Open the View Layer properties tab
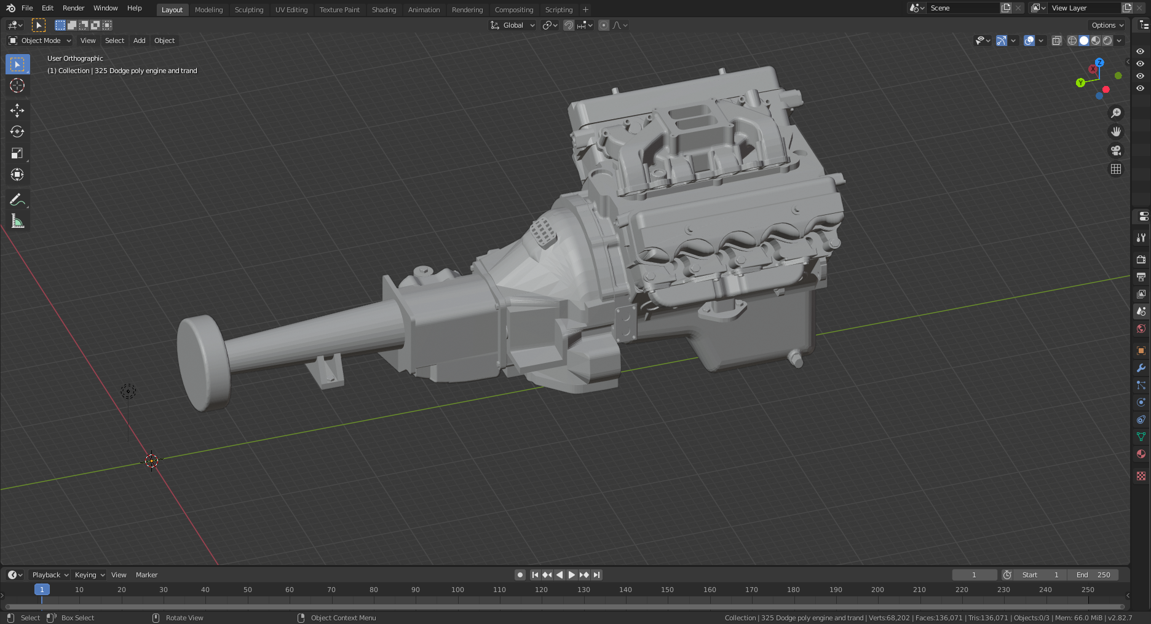 tap(1141, 294)
